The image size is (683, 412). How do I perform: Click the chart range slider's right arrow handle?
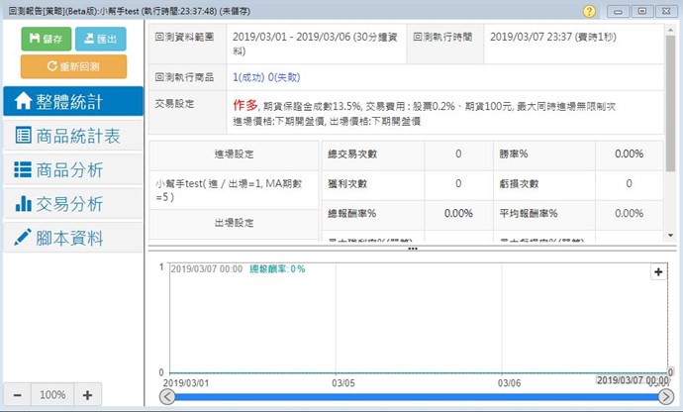665,397
